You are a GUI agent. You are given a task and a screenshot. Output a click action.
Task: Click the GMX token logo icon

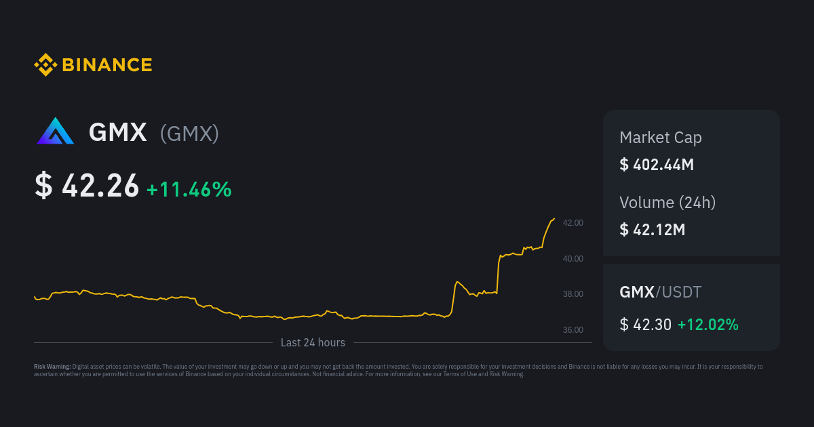(55, 131)
